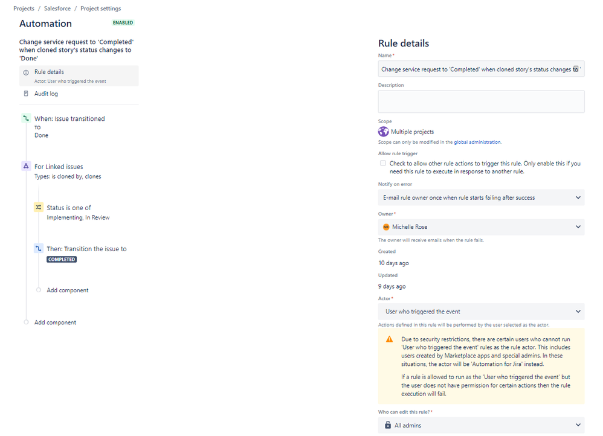Click the bottom Add component label
This screenshot has height=436, width=603.
tap(56, 322)
